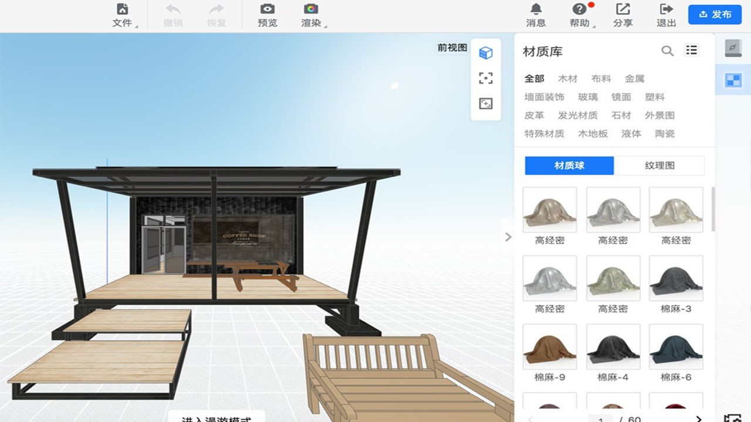This screenshot has height=422, width=751.
Task: Select the zoom-to-region icon
Action: 485,103
